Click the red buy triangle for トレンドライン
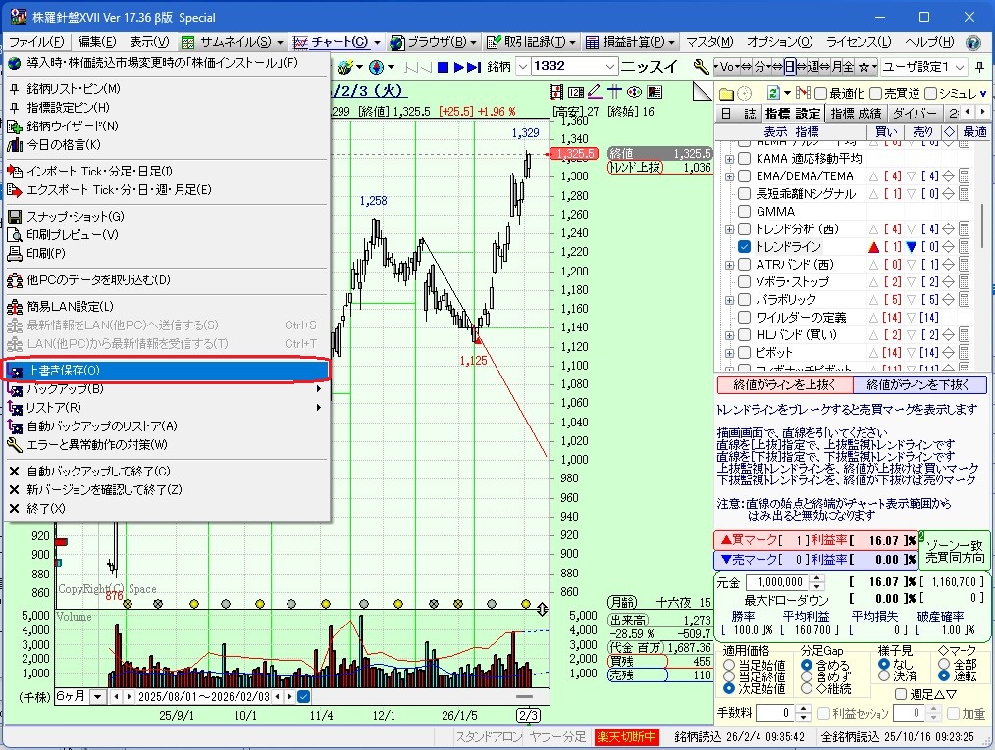The image size is (995, 750). [x=873, y=247]
